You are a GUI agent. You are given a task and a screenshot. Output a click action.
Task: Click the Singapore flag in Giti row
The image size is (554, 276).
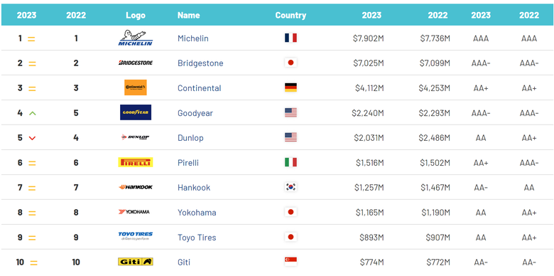pyautogui.click(x=290, y=262)
